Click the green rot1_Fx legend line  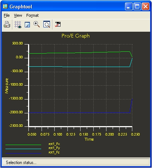23,145
